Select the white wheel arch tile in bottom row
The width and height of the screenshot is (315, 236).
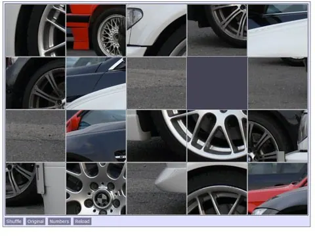tap(217, 188)
